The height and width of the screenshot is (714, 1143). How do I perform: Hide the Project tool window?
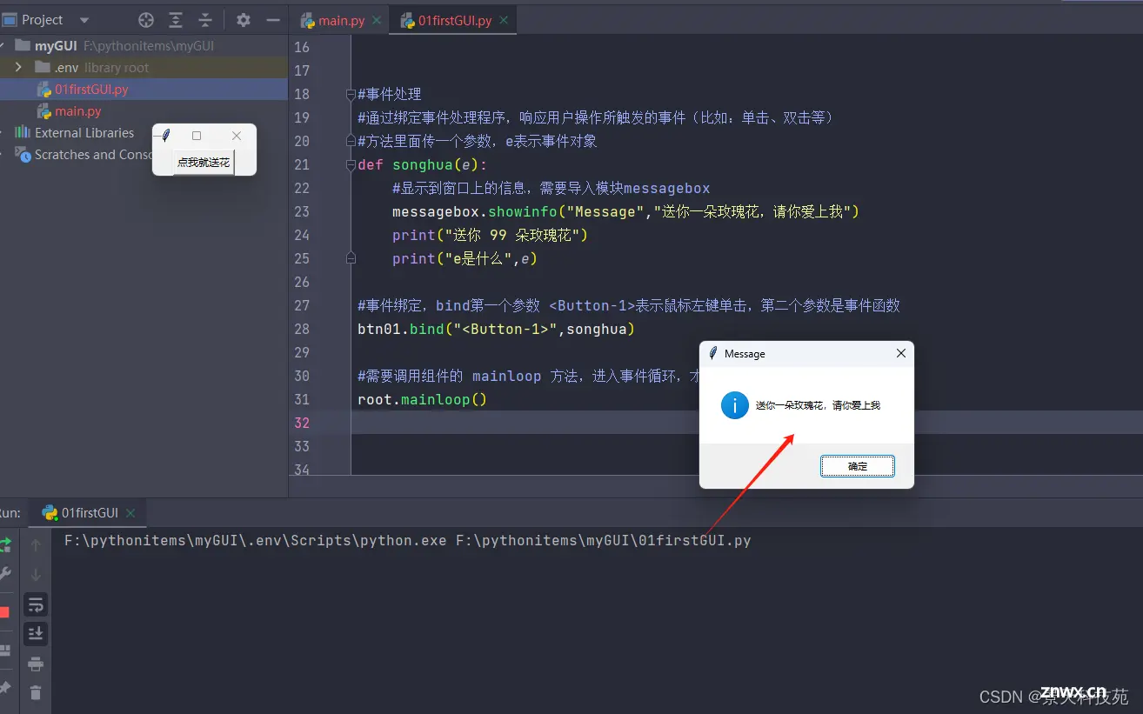coord(273,20)
